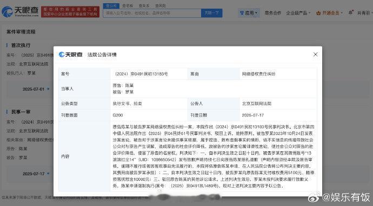Click the 2025-07-17 publication date in the dialog
Image resolution: width=373 pixels, height=206 pixels.
coord(253,115)
